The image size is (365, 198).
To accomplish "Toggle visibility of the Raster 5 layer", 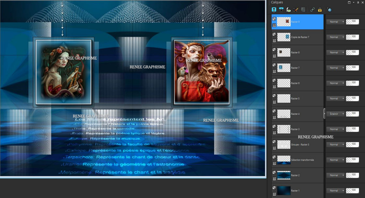I will 274,102.
